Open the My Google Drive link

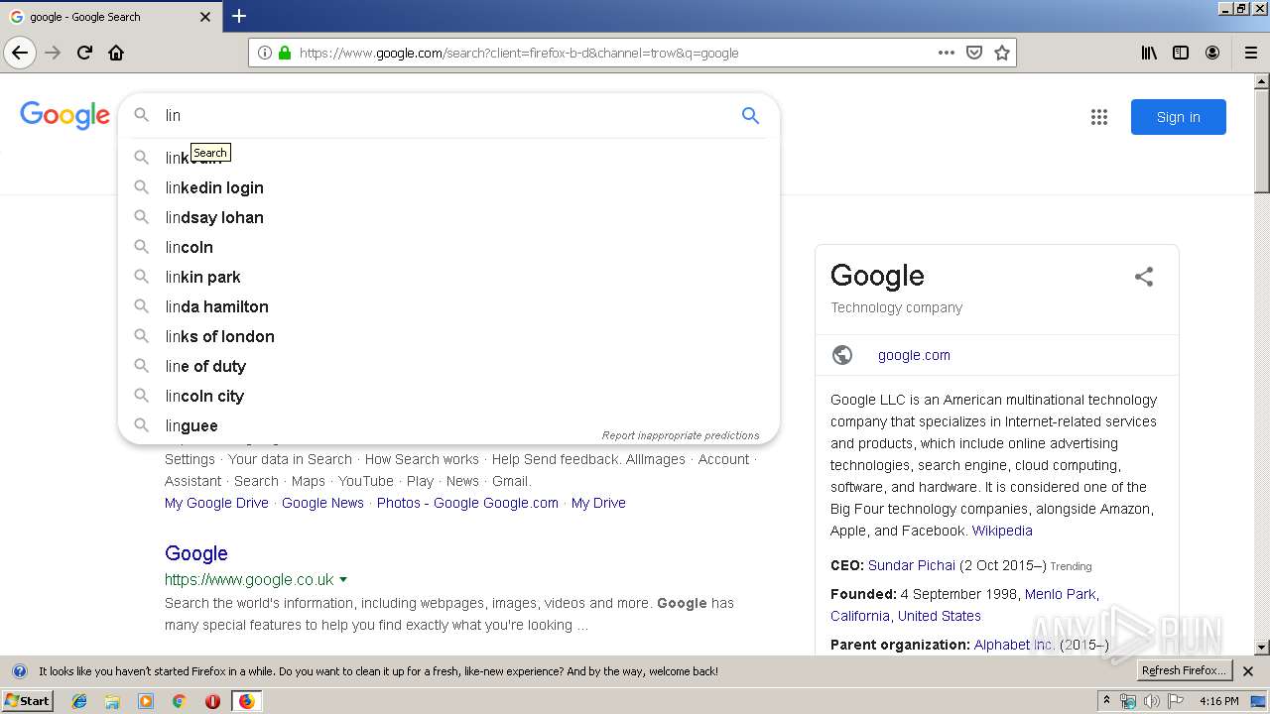click(x=216, y=503)
